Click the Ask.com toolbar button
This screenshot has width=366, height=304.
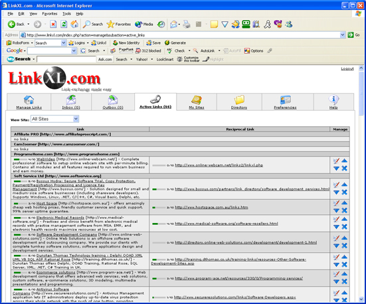point(105,59)
